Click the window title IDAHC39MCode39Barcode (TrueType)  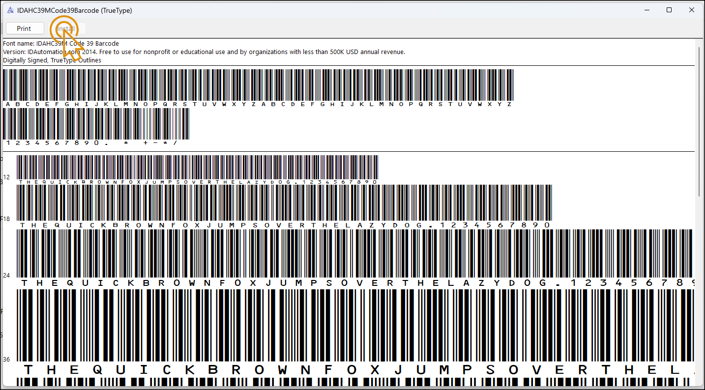75,10
